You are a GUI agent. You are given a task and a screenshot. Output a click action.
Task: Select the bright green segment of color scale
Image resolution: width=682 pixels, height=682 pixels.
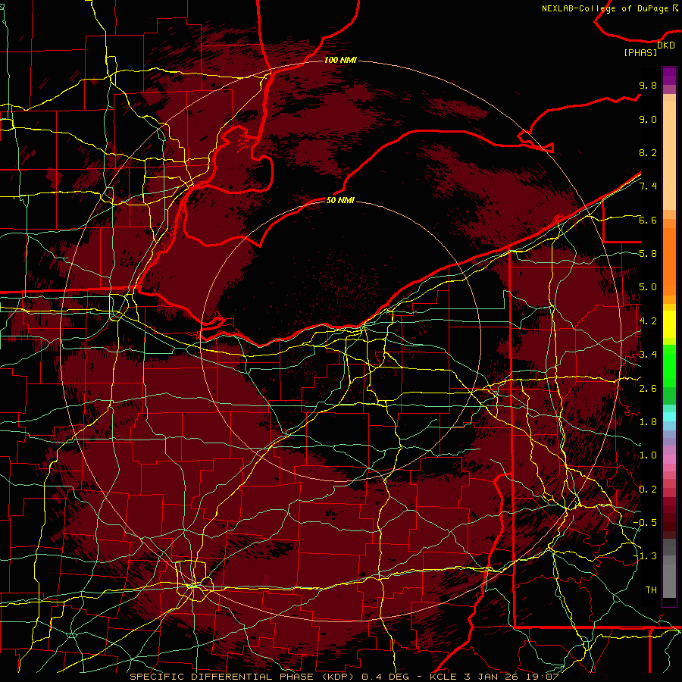669,365
